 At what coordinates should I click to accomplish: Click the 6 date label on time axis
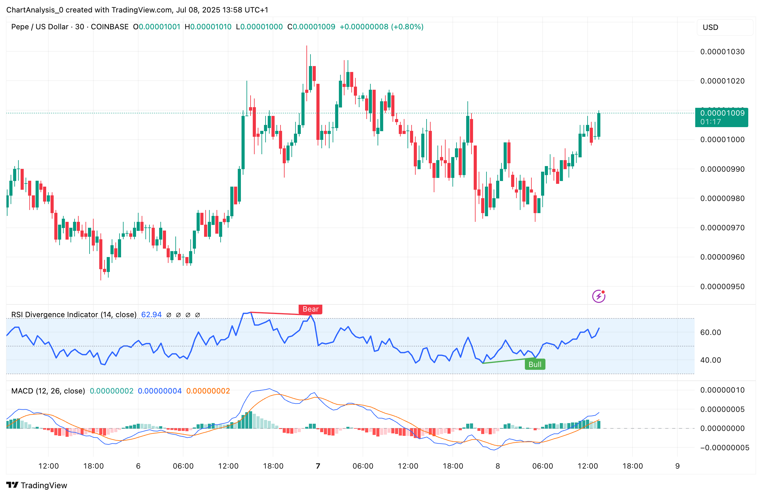(138, 466)
